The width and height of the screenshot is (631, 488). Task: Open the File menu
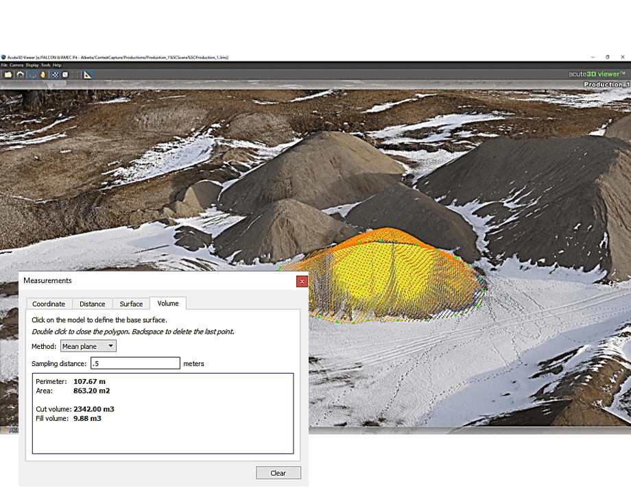pos(4,65)
